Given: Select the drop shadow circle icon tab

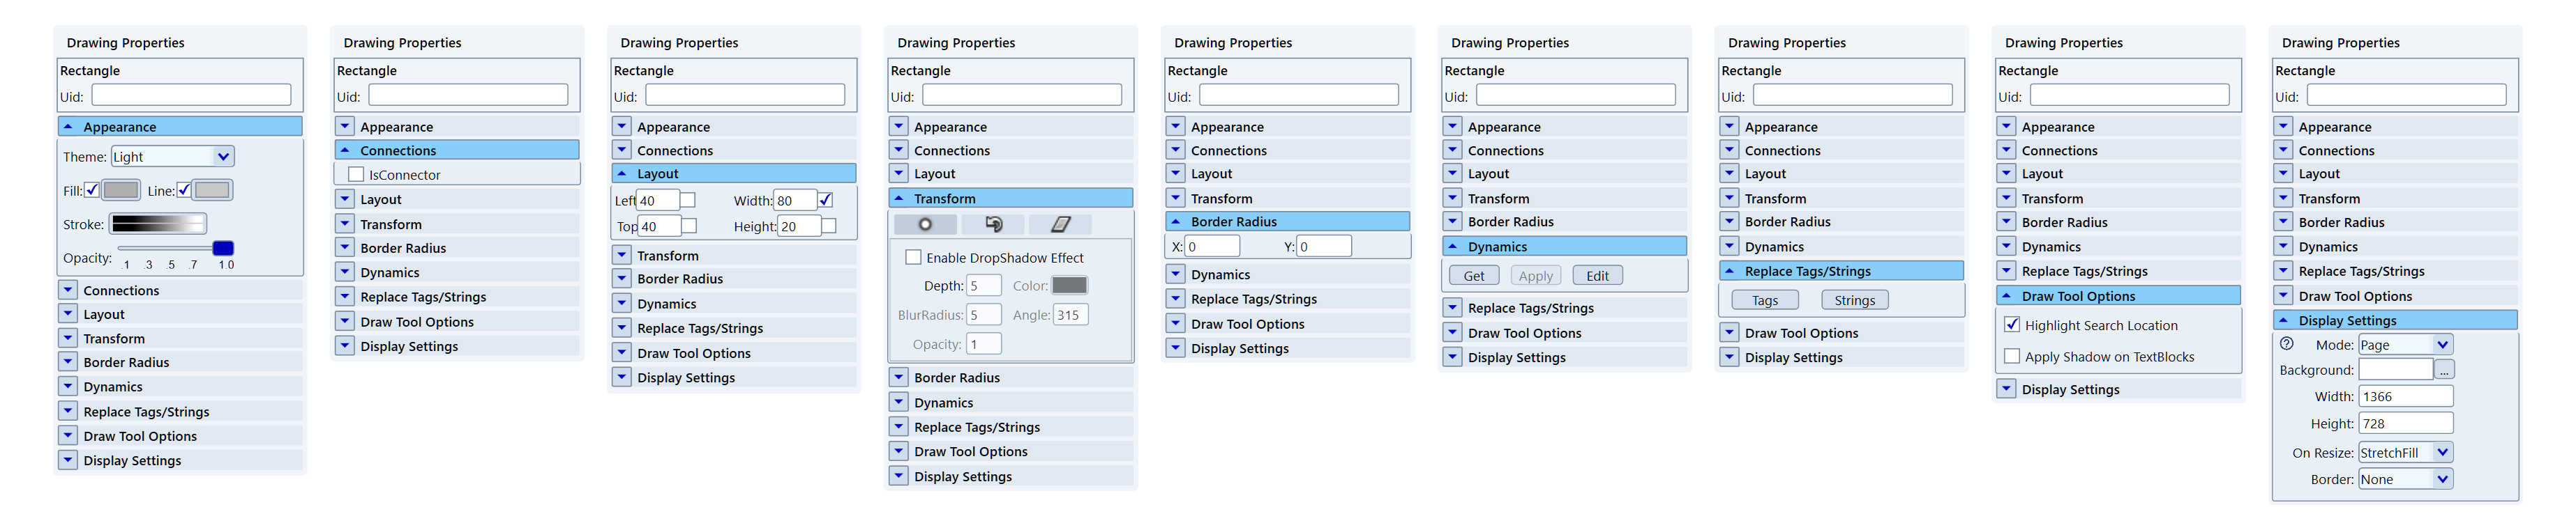Looking at the screenshot, I should (924, 224).
